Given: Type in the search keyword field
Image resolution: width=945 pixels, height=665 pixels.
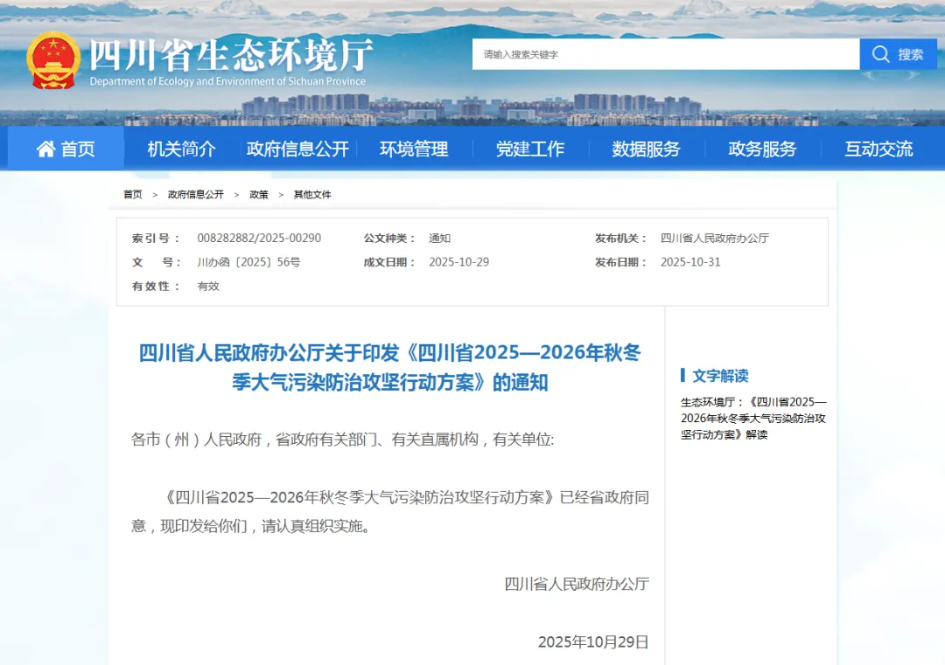Looking at the screenshot, I should (665, 54).
